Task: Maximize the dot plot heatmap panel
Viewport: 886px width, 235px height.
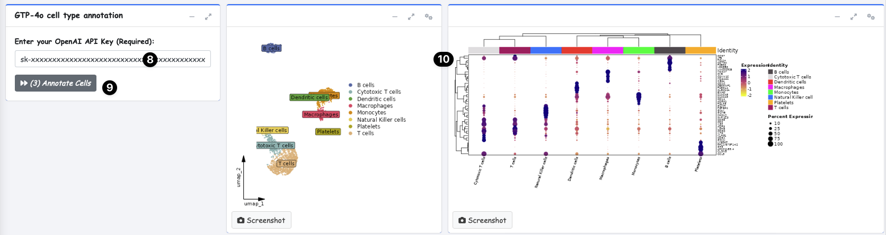Action: pyautogui.click(x=853, y=17)
